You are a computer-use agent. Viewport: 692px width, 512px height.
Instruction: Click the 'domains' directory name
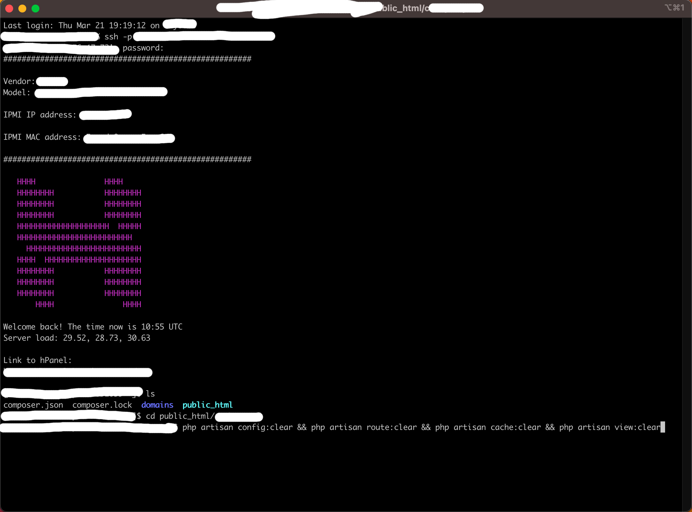click(x=157, y=405)
